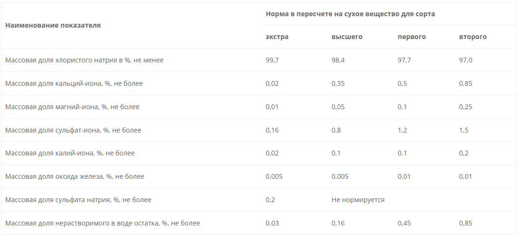Click the 'Массовая доля калий-иона' row label
Screen dimensions: 518x236
pyautogui.click(x=70, y=153)
